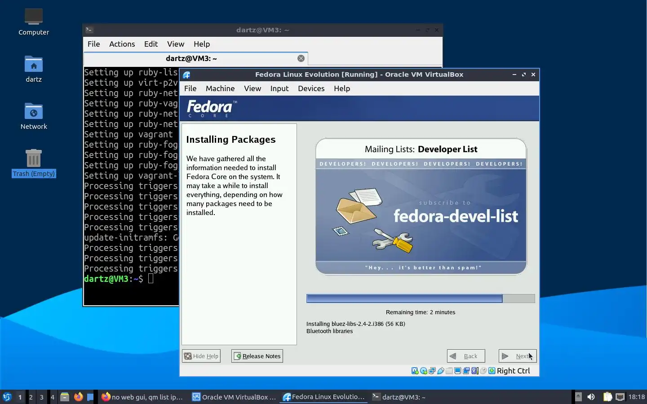Click the USB devices status icon
647x404 pixels.
[x=441, y=371]
